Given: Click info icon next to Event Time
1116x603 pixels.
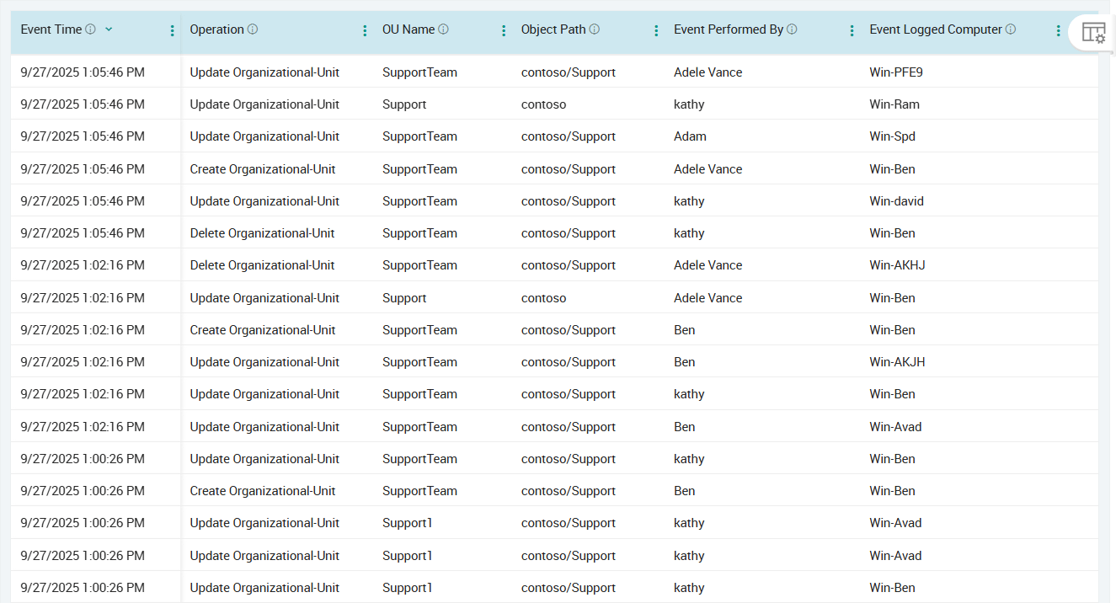Looking at the screenshot, I should [91, 29].
